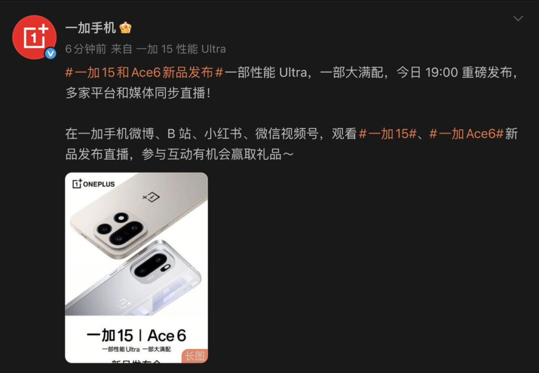Open the #一加15# hashtag
Screen dimensions: 539x373
(x=388, y=134)
